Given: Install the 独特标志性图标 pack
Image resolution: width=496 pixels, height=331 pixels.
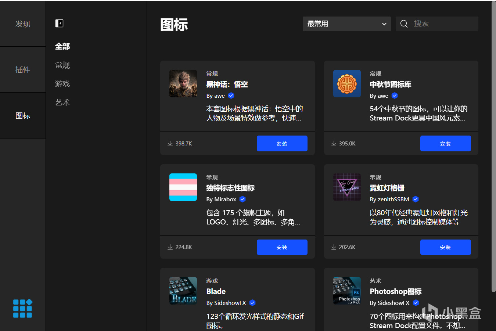Looking at the screenshot, I should [282, 247].
